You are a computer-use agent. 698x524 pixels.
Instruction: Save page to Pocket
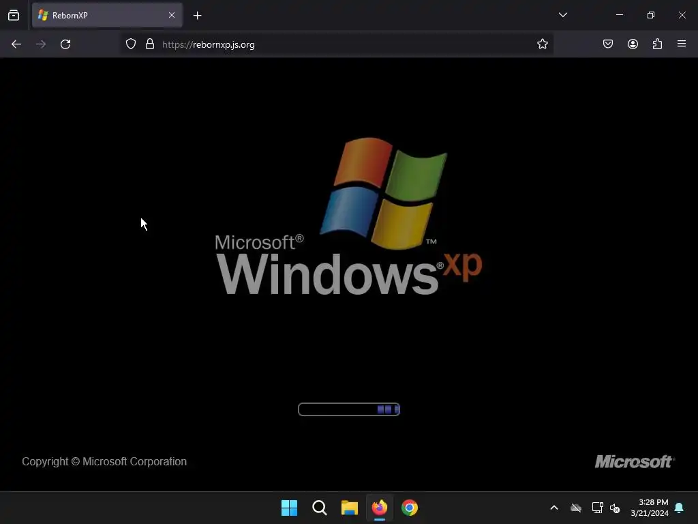tap(608, 44)
